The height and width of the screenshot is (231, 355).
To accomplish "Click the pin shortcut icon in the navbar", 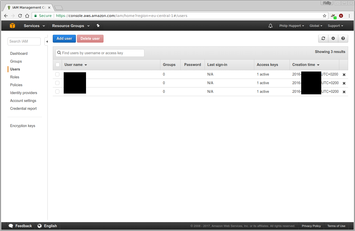I will (x=98, y=26).
